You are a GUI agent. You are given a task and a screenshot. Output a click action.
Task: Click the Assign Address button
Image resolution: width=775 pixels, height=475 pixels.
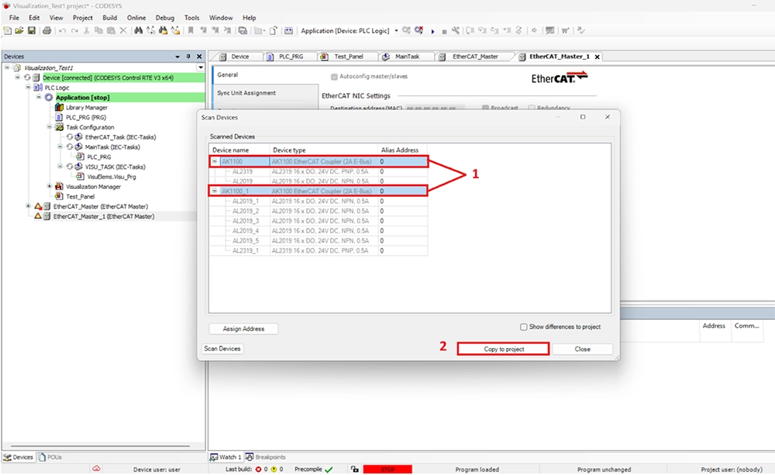[x=243, y=329]
